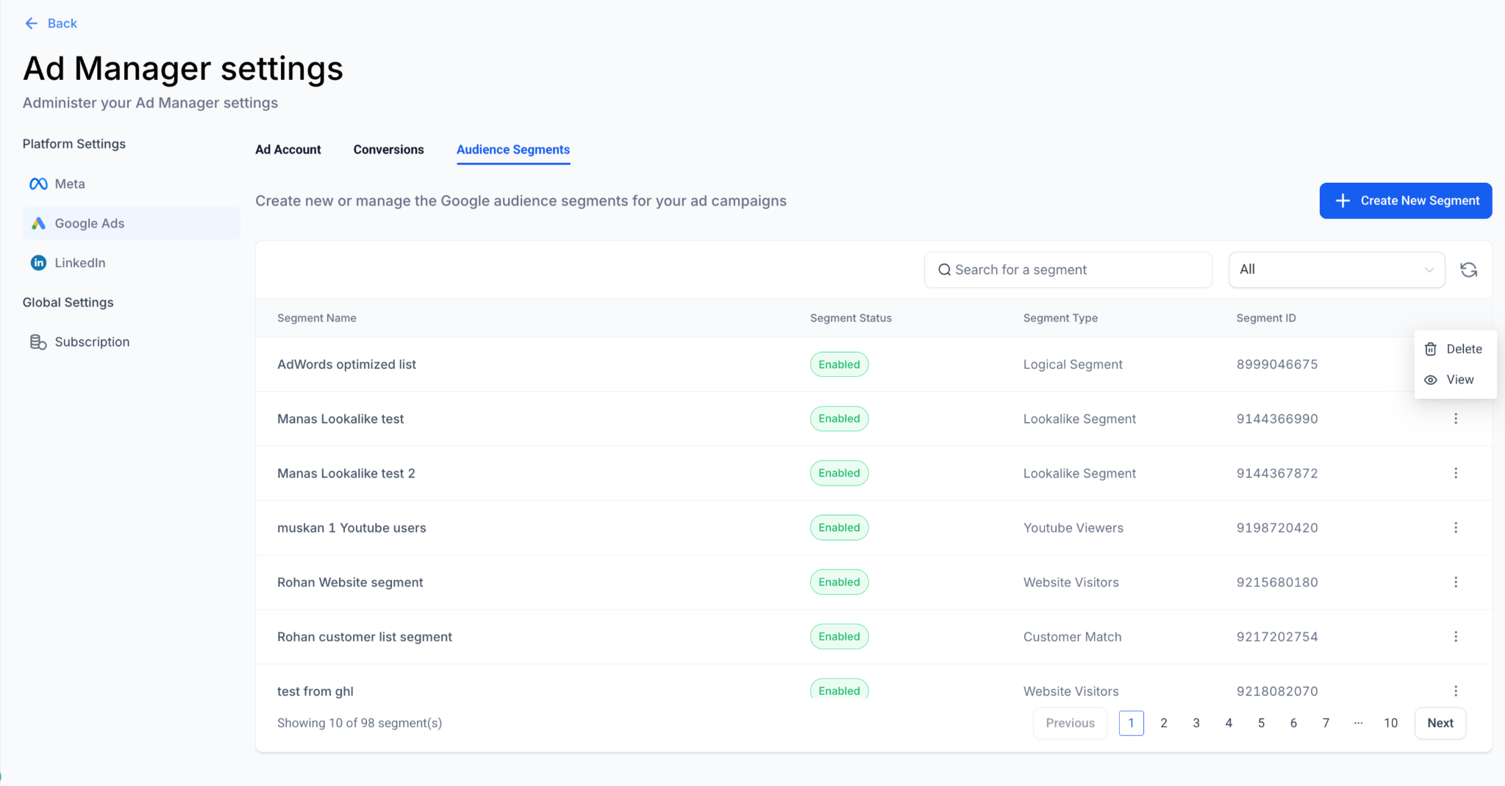The width and height of the screenshot is (1505, 786).
Task: Click the back arrow link
Action: click(x=51, y=24)
